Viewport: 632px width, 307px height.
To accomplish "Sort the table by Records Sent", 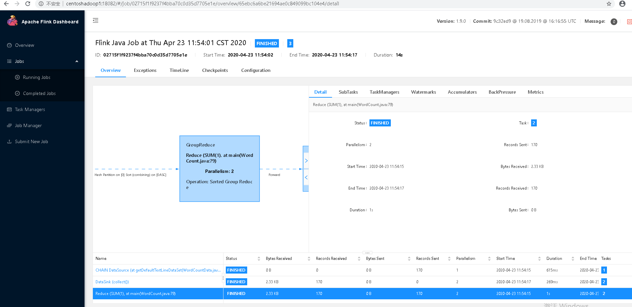I will [449, 259].
